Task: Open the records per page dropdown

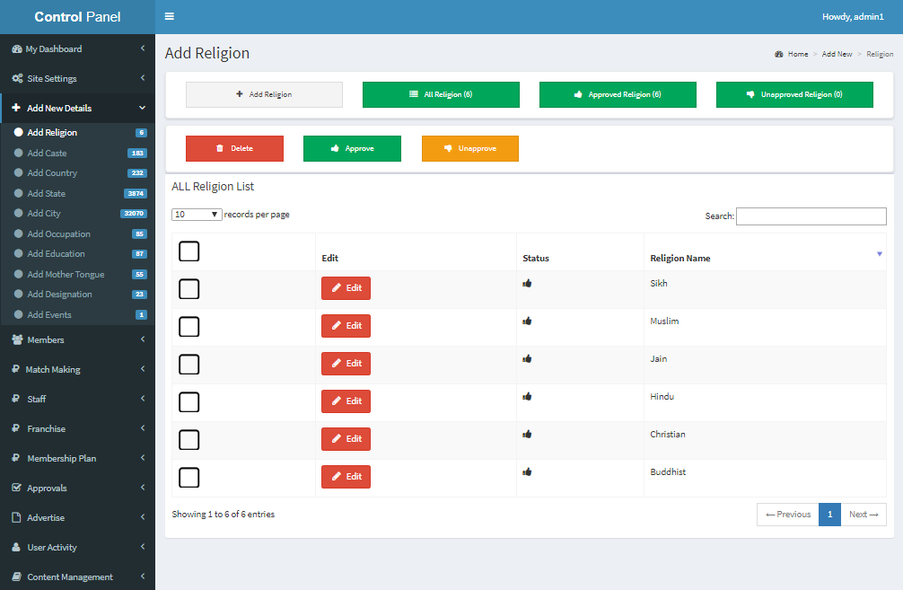Action: pyautogui.click(x=197, y=215)
